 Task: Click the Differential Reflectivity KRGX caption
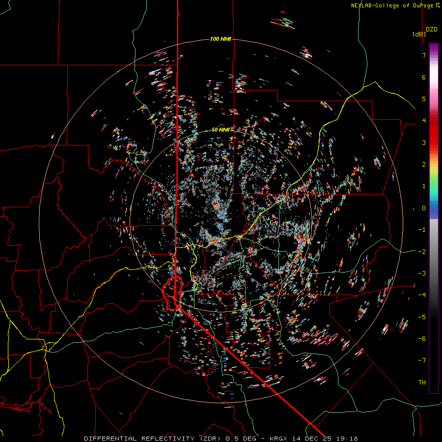[x=221, y=439]
